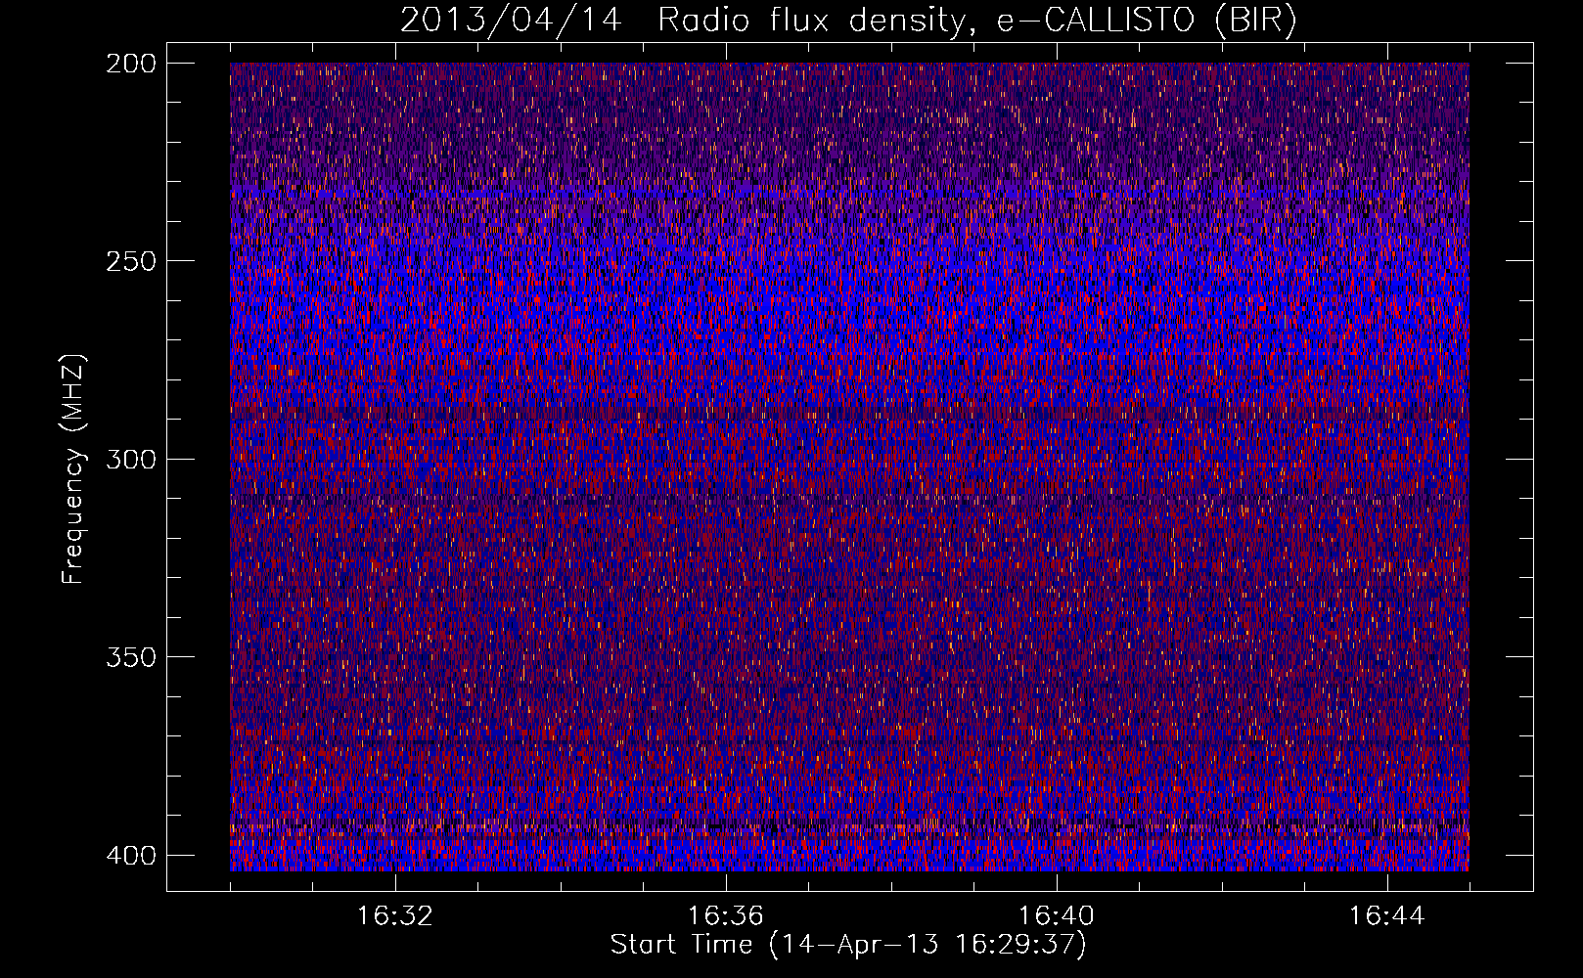Pick the 350 frequency tick label

(x=130, y=656)
